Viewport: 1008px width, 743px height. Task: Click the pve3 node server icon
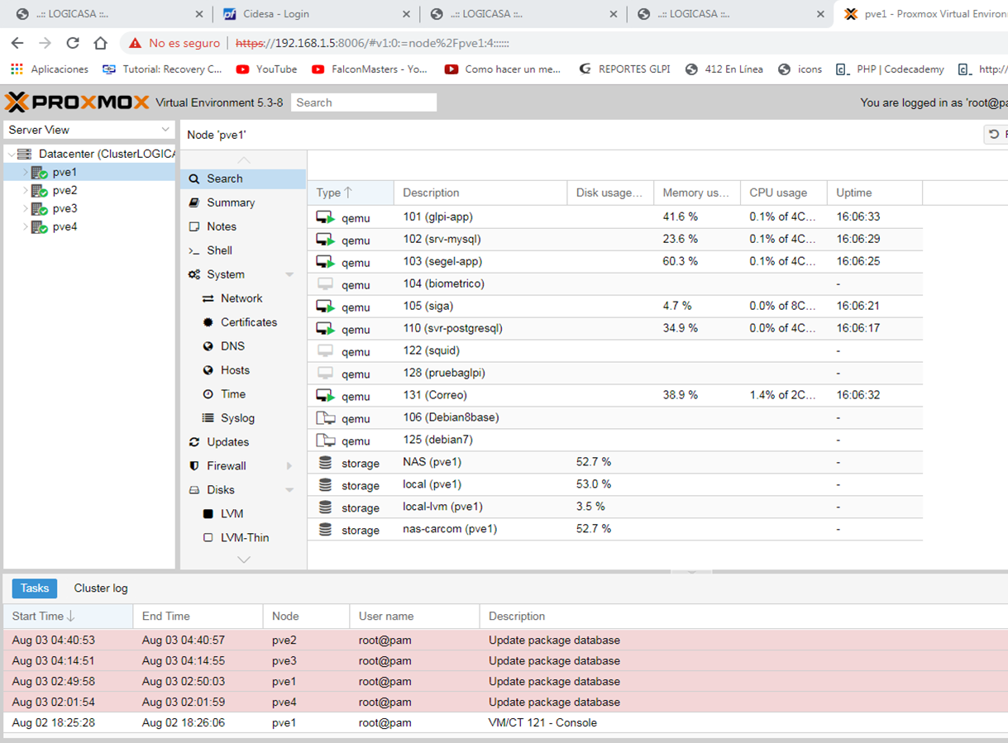pos(39,209)
